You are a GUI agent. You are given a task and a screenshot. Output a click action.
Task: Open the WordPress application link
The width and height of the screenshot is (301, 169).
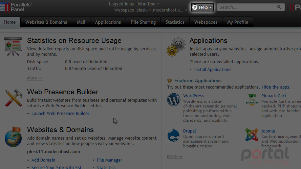pyautogui.click(x=194, y=96)
